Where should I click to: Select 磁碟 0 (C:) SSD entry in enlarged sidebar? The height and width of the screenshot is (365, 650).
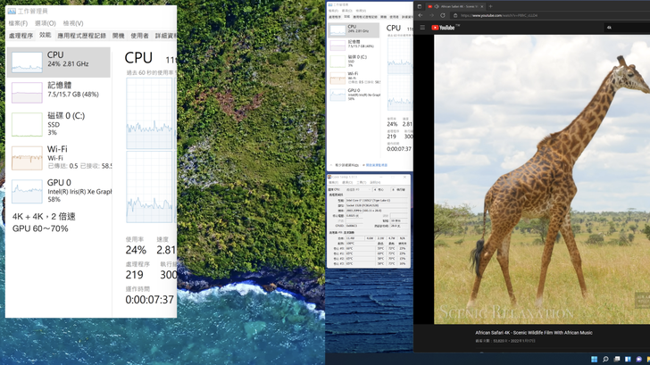(58, 123)
